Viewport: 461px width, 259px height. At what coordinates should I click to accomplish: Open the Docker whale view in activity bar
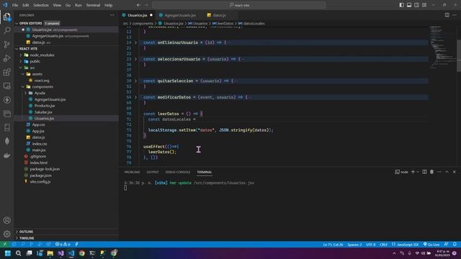coord(6,155)
